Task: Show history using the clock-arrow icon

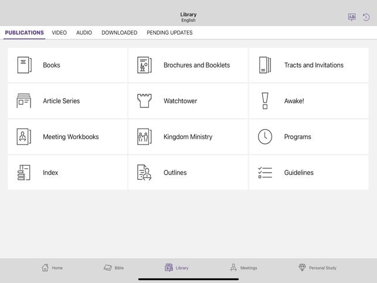Action: [366, 17]
